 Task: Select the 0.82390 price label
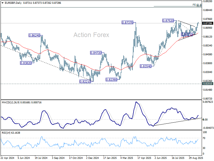click(x=111, y=79)
